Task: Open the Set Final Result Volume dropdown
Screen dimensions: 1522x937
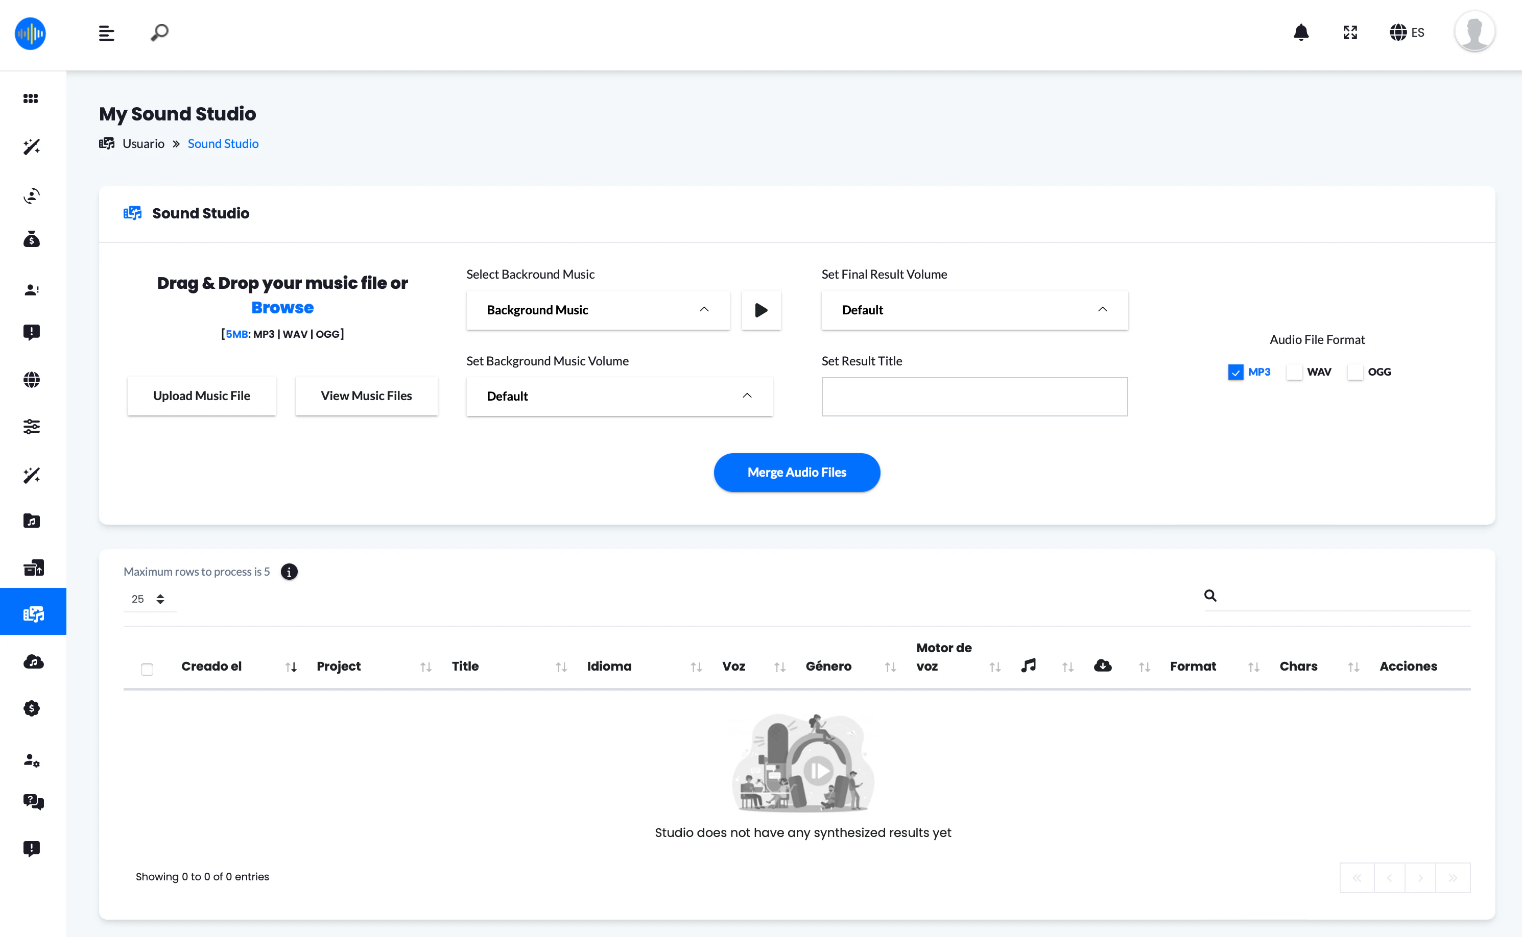Action: point(974,310)
